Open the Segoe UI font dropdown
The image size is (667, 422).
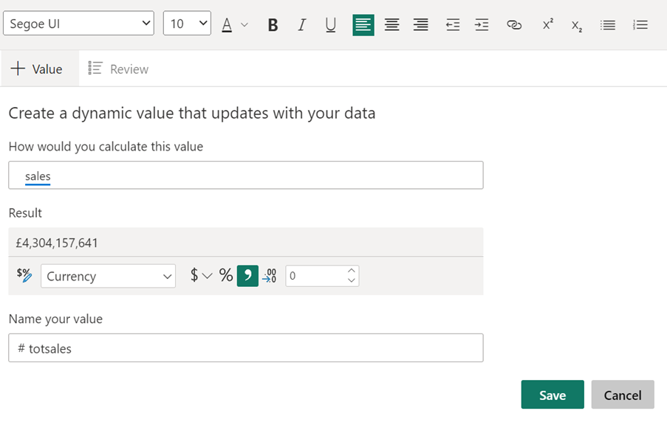78,24
